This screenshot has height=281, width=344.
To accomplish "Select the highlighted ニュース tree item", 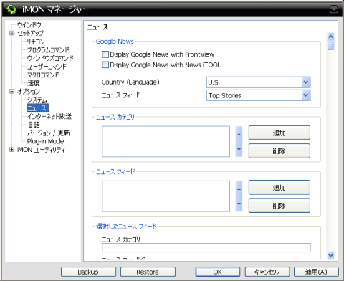I will [x=37, y=108].
